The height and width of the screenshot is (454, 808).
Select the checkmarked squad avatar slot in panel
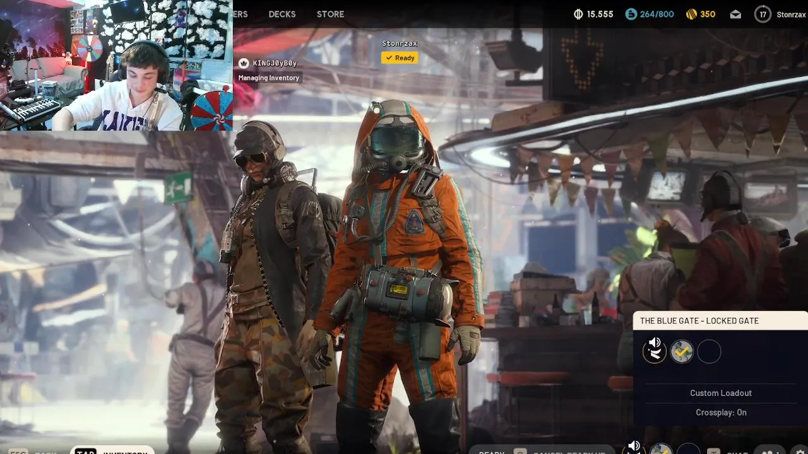682,351
